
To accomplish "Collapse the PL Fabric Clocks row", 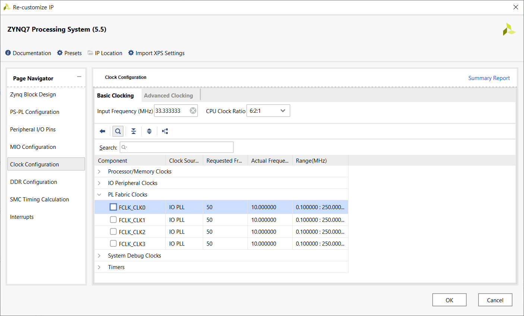I will pyautogui.click(x=99, y=195).
